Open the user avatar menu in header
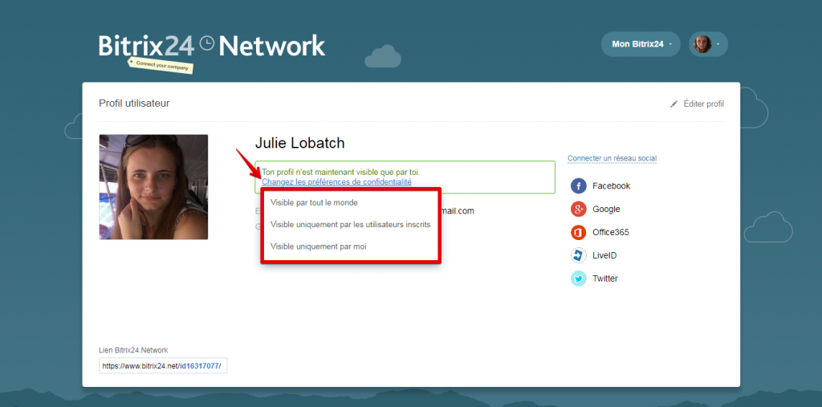The image size is (822, 407). coord(708,44)
